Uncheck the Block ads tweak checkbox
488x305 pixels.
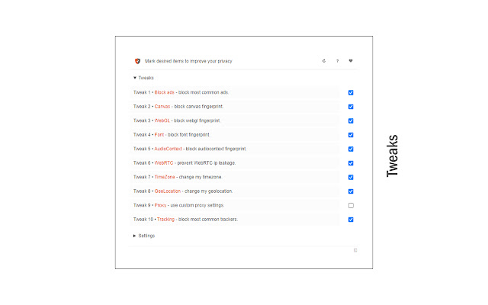pos(351,92)
